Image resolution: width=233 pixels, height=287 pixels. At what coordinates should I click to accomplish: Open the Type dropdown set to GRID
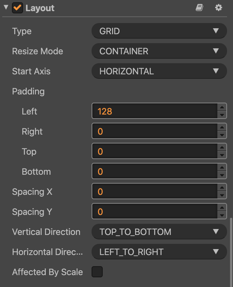tap(159, 31)
